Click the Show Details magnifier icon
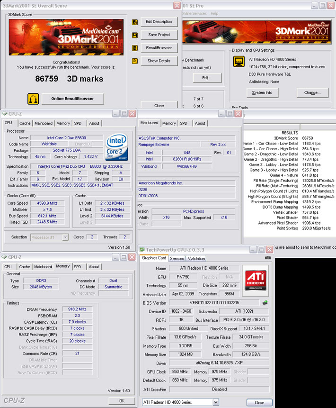This screenshot has height=408, width=336. coord(134,61)
